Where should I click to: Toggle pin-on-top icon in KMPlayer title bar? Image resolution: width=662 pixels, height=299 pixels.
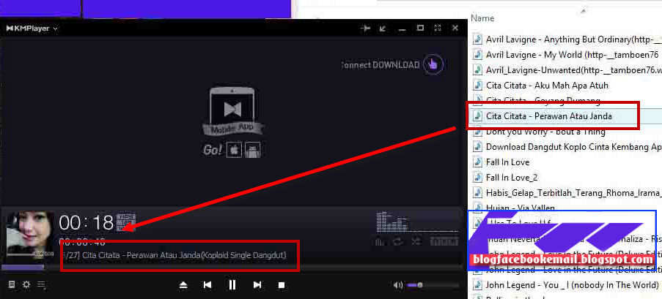365,29
